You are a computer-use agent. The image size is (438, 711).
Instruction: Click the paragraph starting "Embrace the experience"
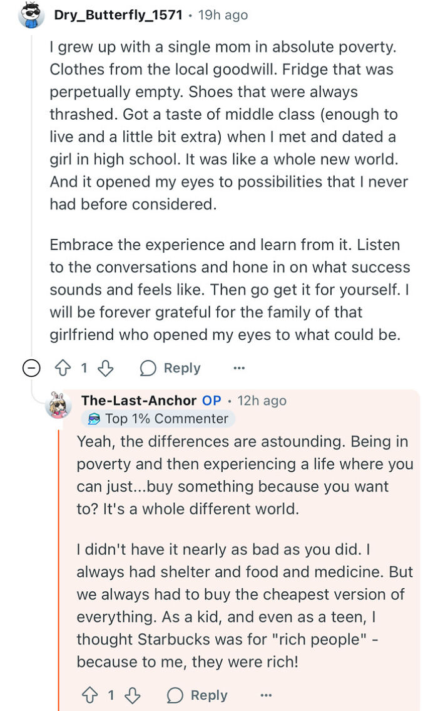tap(230, 290)
